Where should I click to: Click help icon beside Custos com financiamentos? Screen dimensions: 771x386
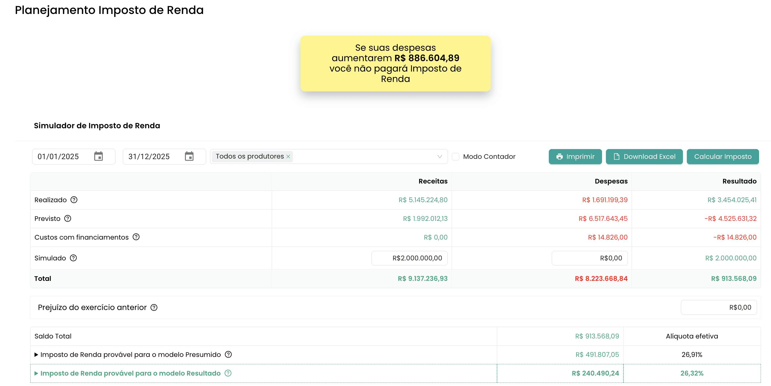136,237
